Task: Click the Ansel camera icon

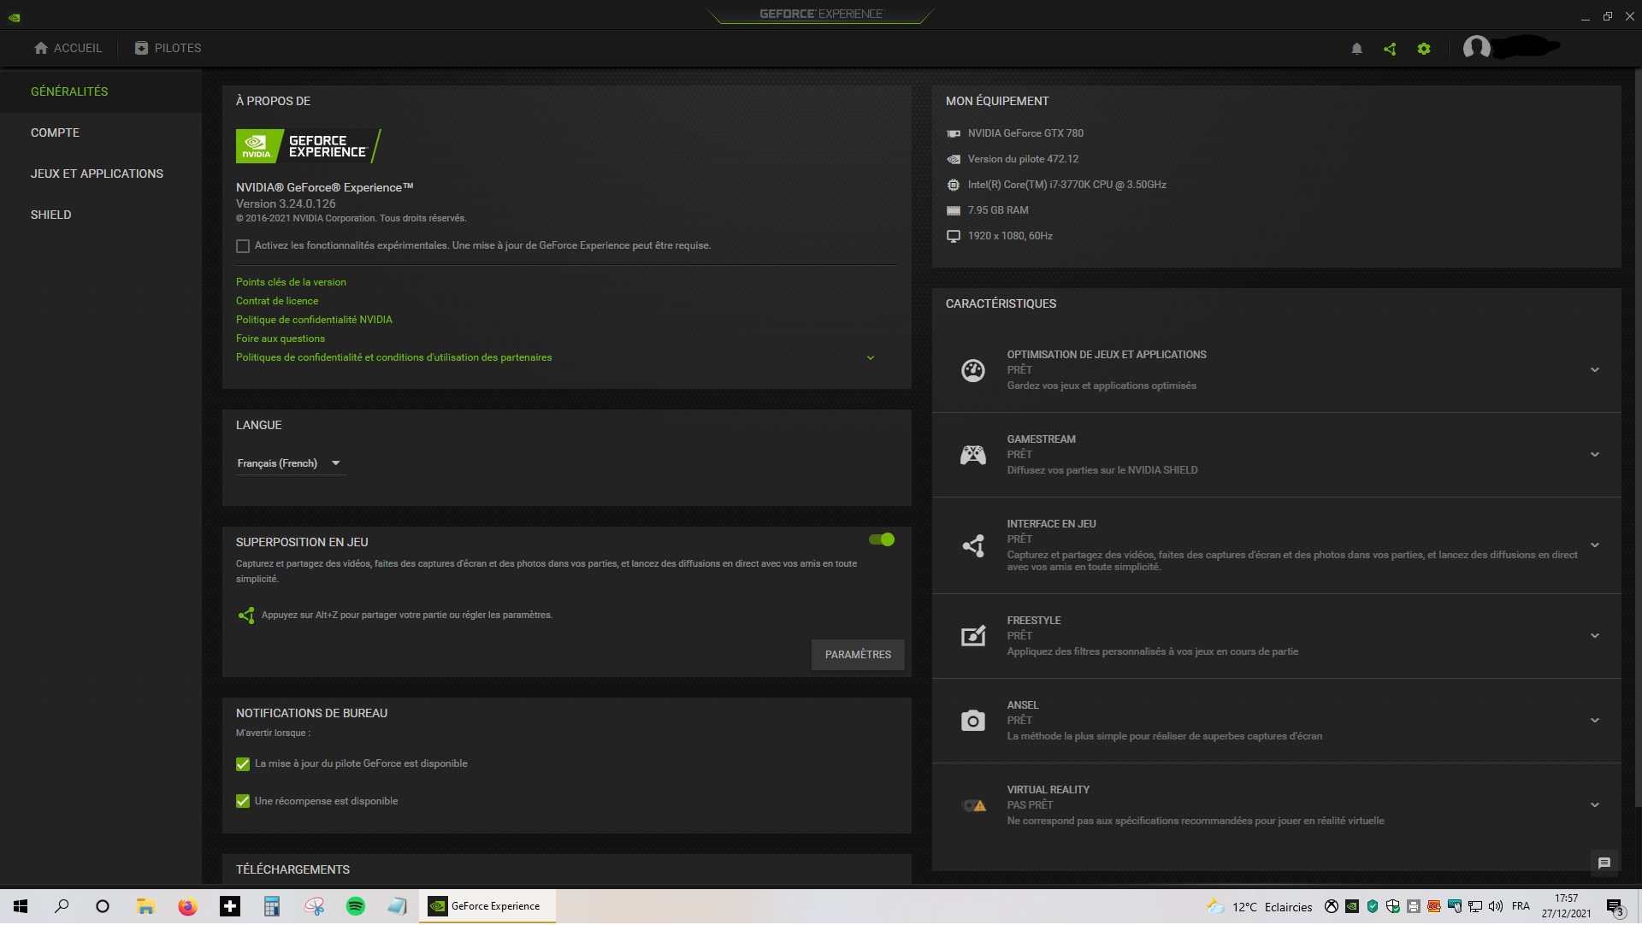Action: coord(973,721)
